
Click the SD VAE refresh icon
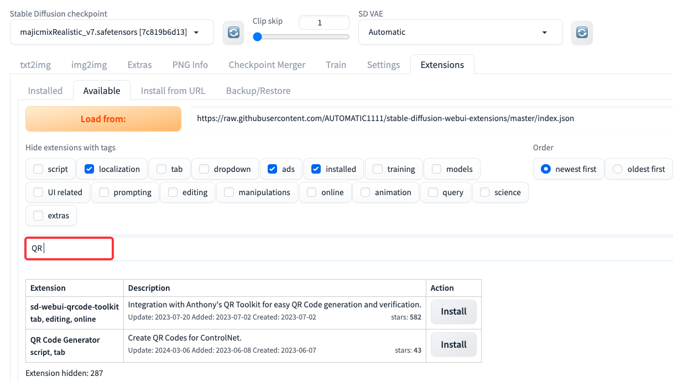tap(582, 33)
